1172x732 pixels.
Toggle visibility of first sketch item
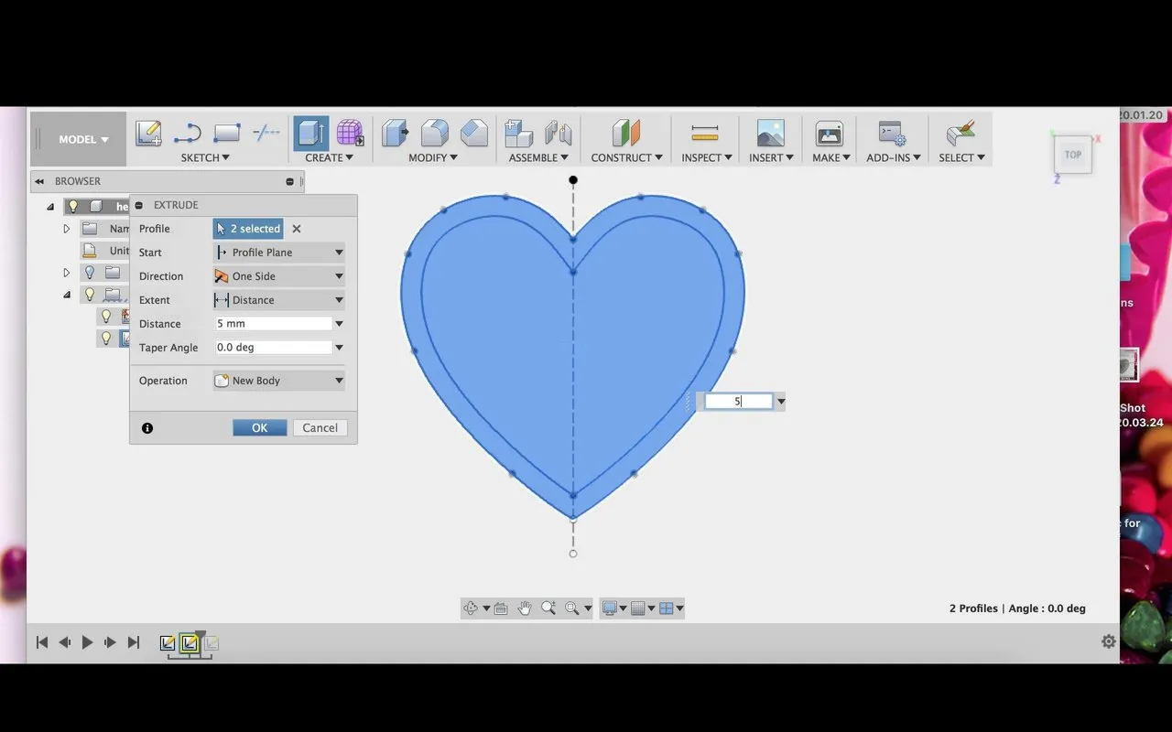click(106, 317)
